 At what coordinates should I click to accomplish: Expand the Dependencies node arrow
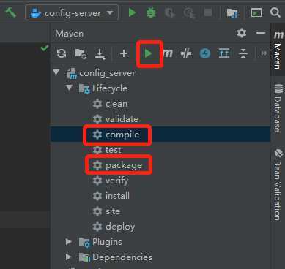click(69, 257)
